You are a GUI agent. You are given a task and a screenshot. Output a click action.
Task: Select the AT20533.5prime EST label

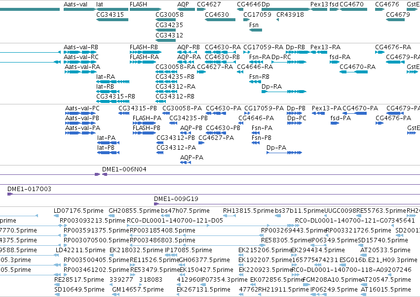(x=385, y=250)
